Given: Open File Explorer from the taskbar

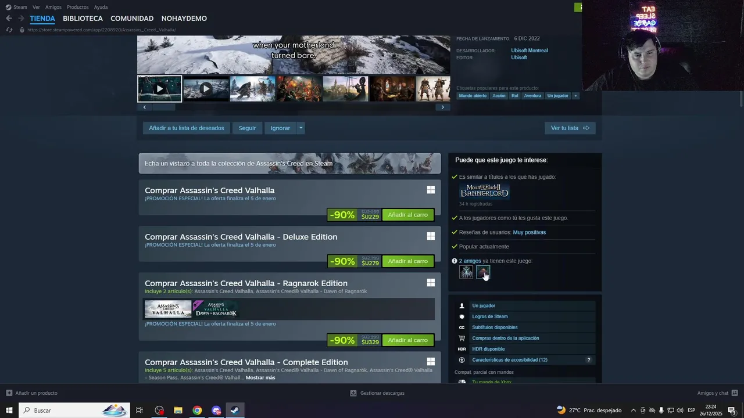Looking at the screenshot, I should point(178,410).
